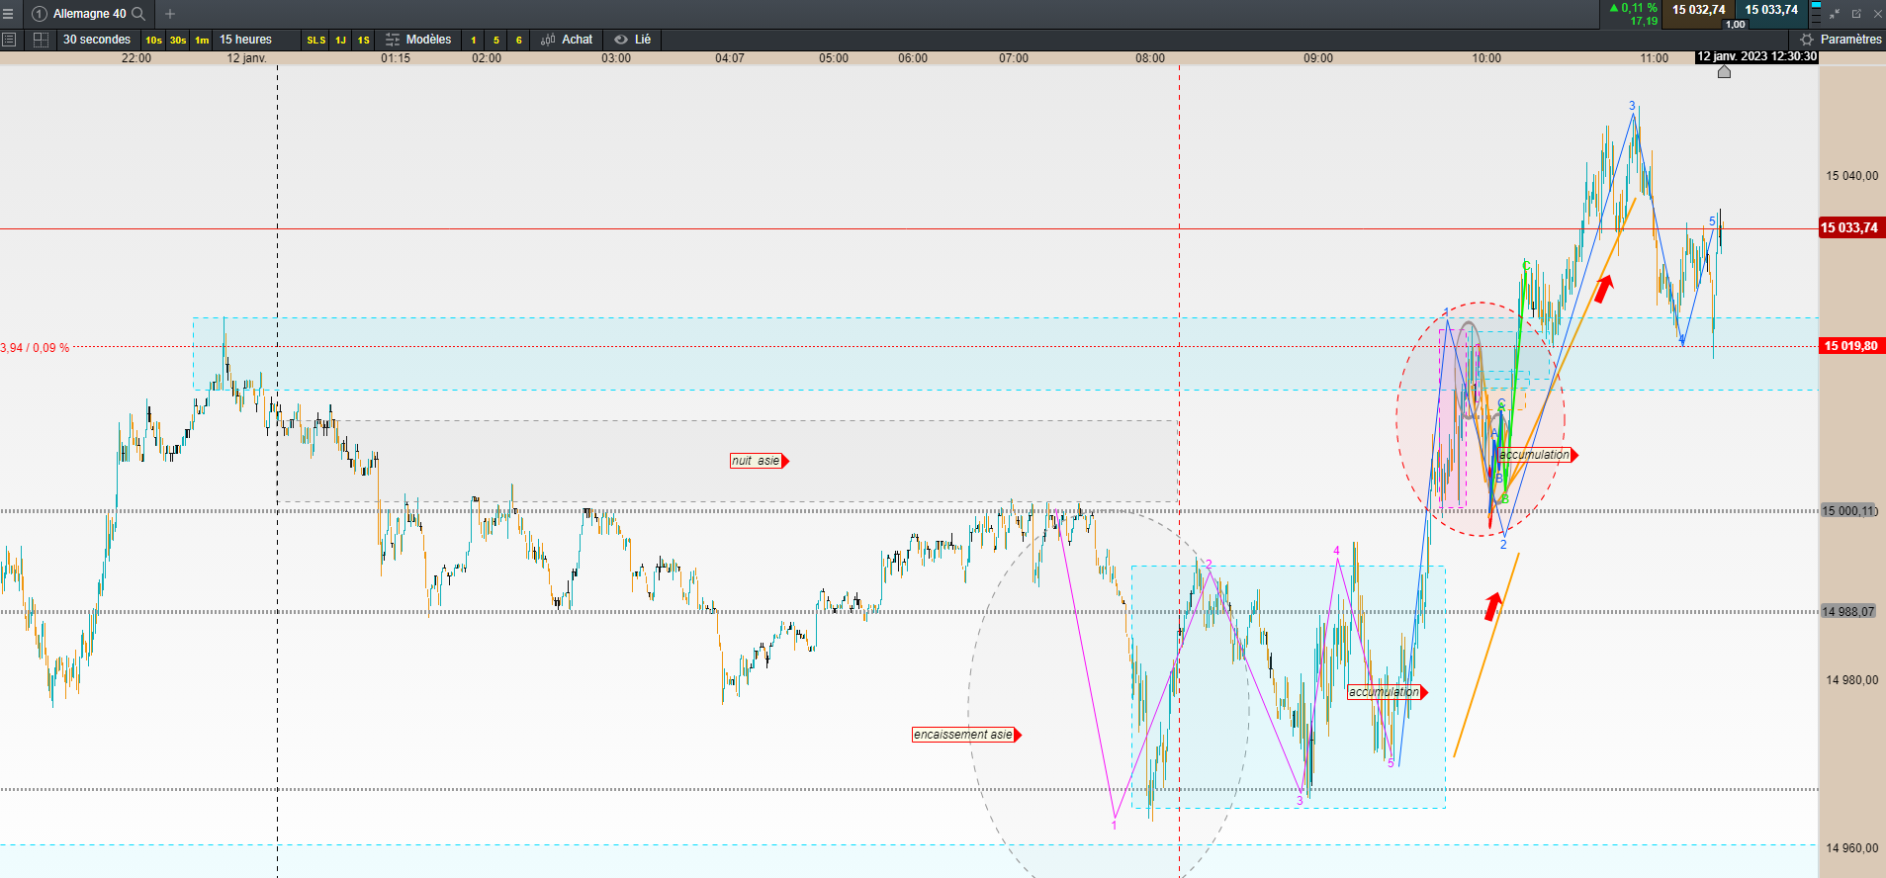Open instrument search with the magnifier icon
Screen dimensions: 1886x878
[x=138, y=14]
